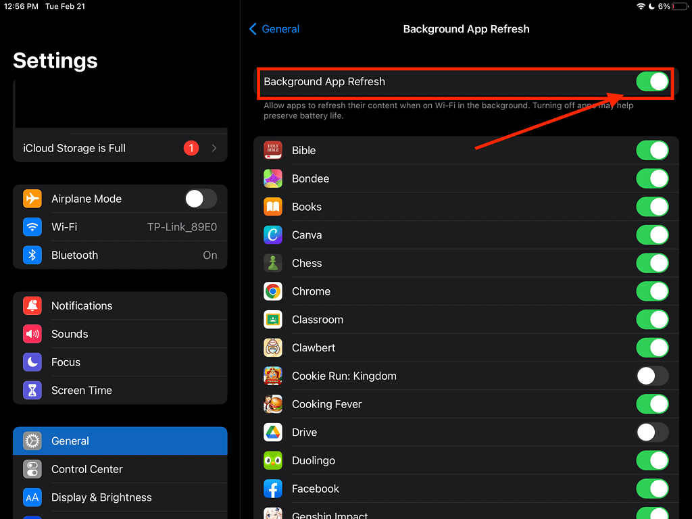Switch off Chess background refresh
Viewport: 692px width, 519px height.
pyautogui.click(x=652, y=264)
